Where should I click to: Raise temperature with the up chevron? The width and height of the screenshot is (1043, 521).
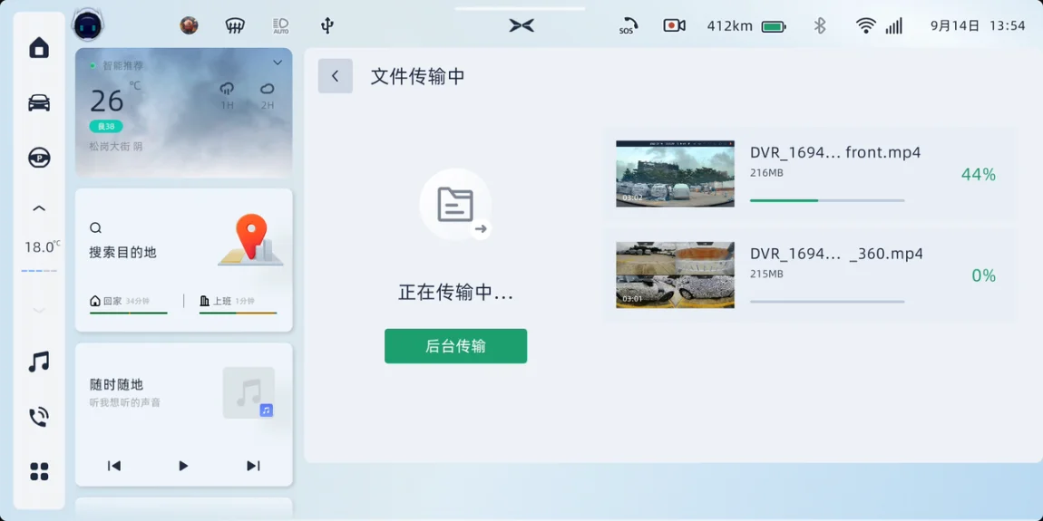point(39,209)
